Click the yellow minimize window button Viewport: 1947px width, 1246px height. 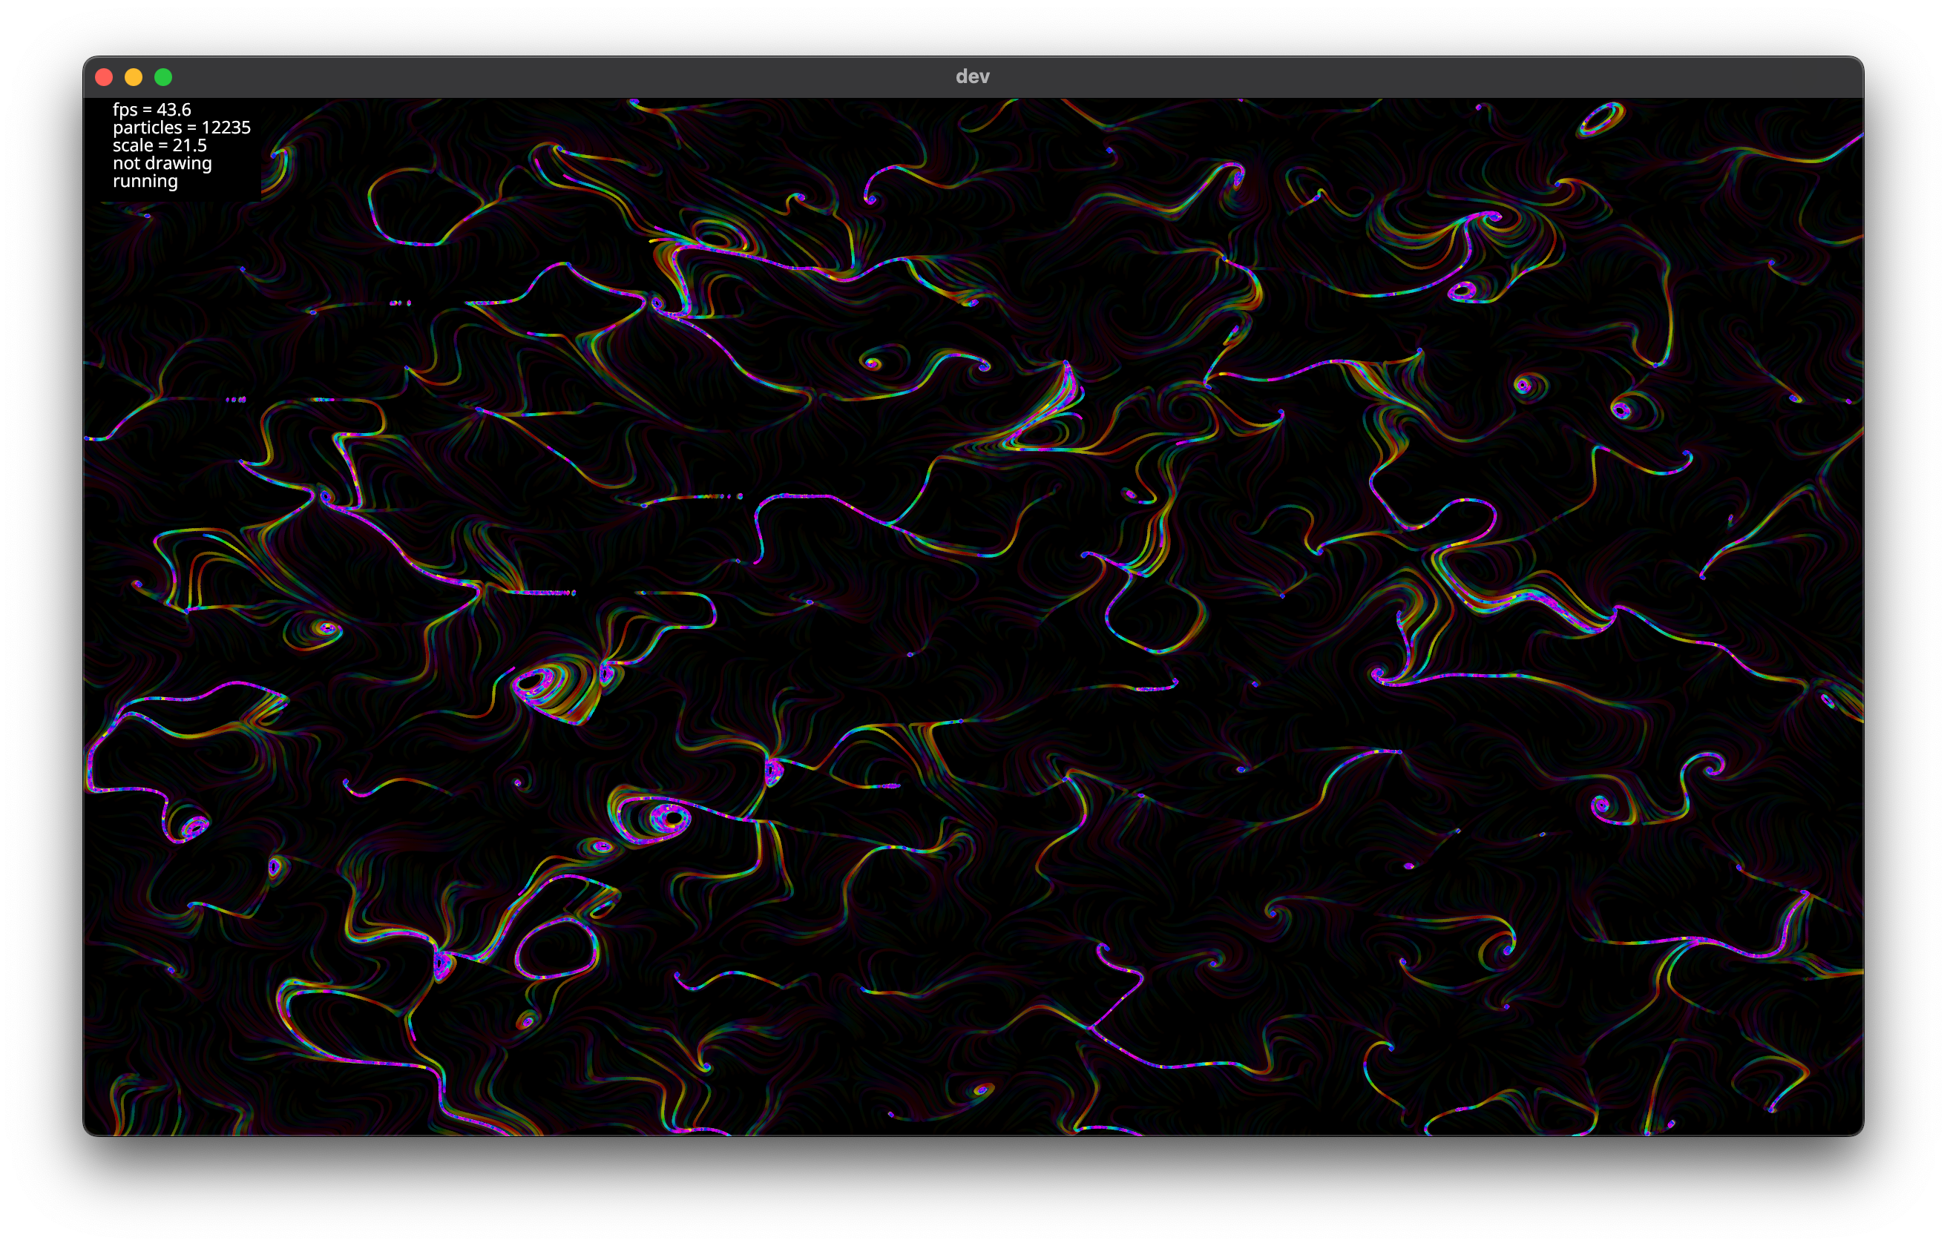click(134, 77)
